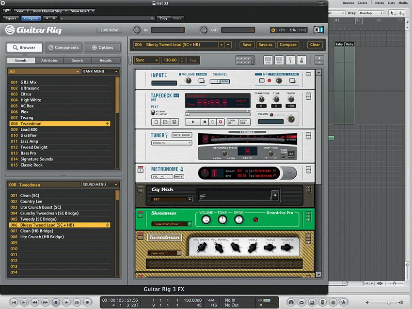Open the View dropdown menu
This screenshot has height=309, width=412.
pos(22,11)
